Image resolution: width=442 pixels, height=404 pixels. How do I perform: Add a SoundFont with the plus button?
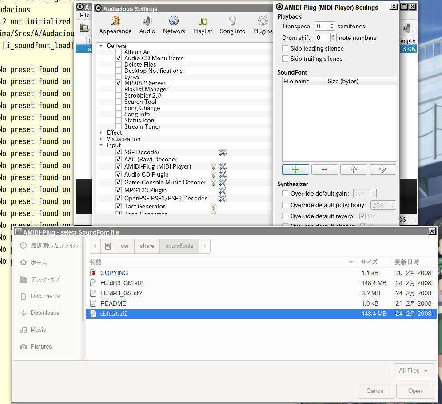point(295,169)
